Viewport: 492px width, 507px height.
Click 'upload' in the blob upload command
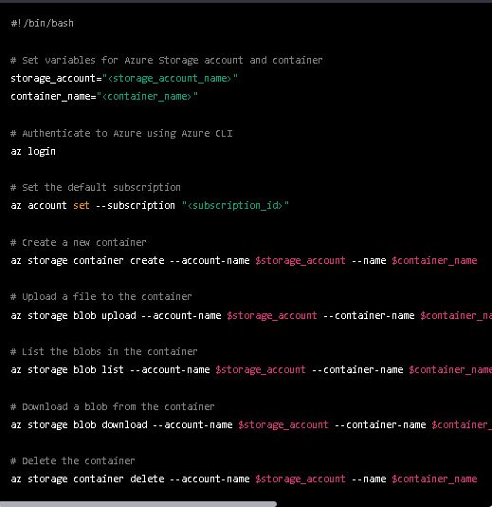tap(118, 315)
